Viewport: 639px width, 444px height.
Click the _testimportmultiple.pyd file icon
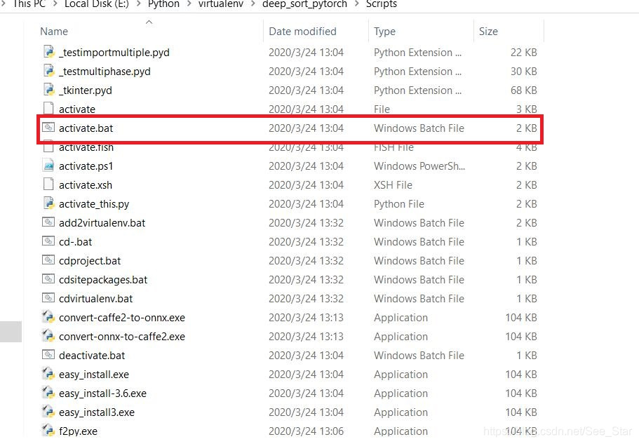48,52
